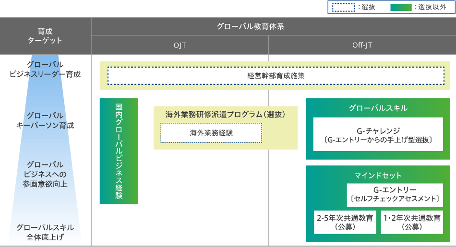
Task: Click the マインドセット panel title
Action: pos(378,175)
